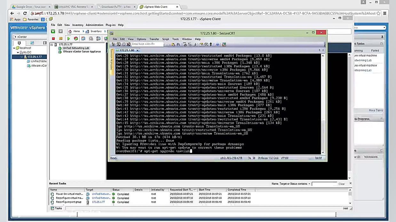This screenshot has width=396, height=222.
Task: Open the SecureCRT Transfer menu
Action: click(154, 39)
